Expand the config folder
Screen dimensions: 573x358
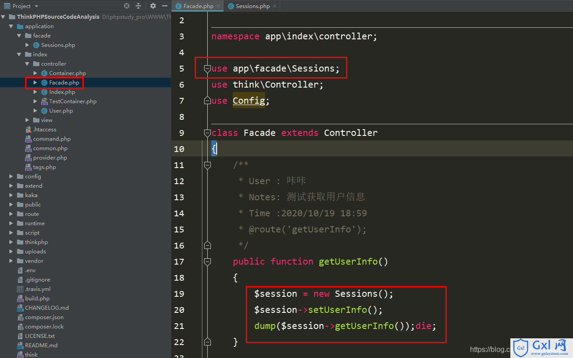(11, 177)
